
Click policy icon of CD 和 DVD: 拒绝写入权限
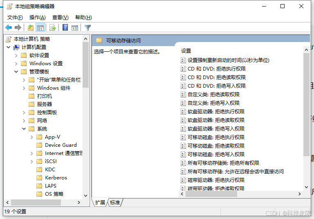tap(183, 86)
